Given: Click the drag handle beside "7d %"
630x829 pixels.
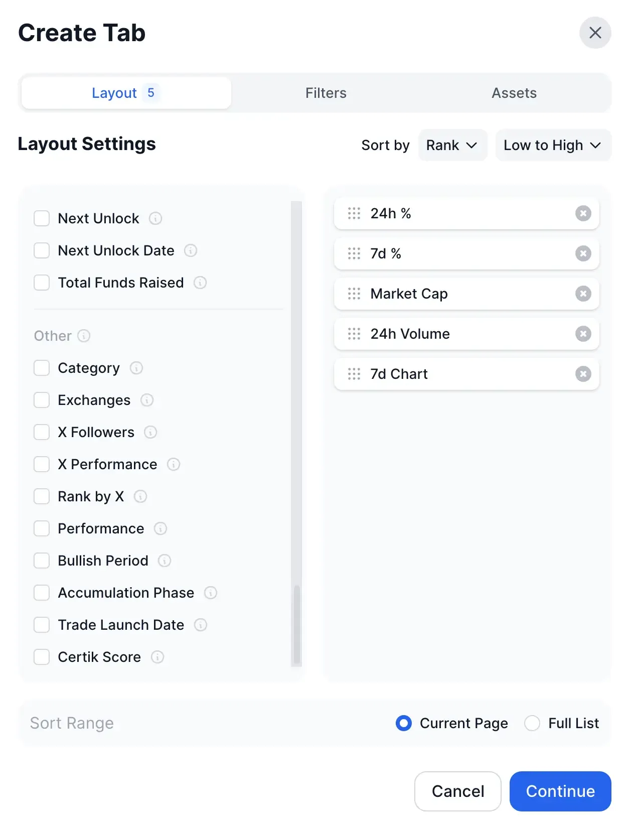Looking at the screenshot, I should click(x=354, y=253).
